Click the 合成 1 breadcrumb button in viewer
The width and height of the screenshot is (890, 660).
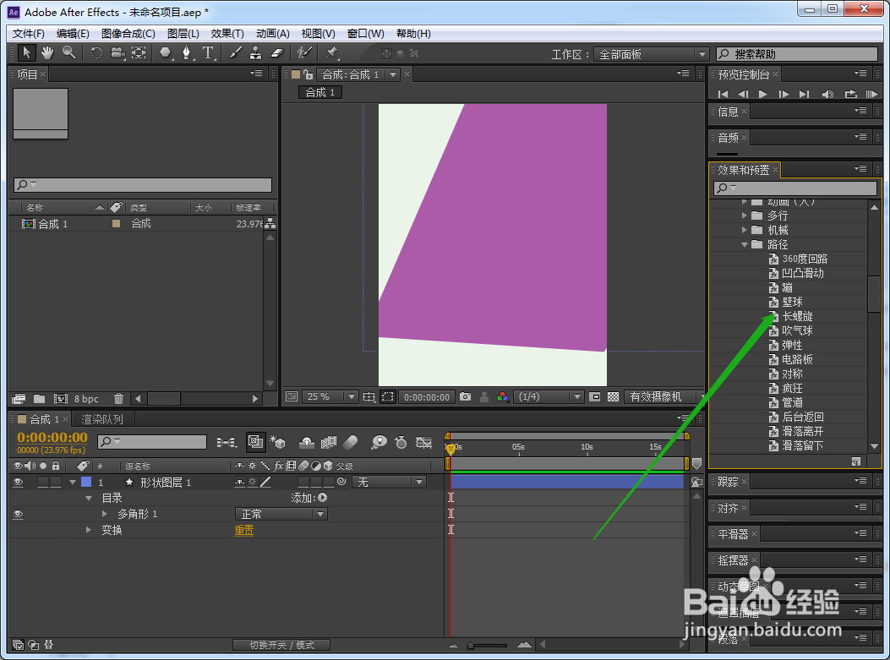tap(320, 92)
